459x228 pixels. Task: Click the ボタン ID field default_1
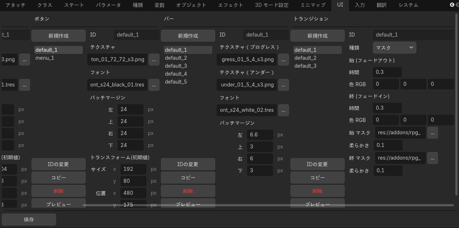click(x=137, y=35)
